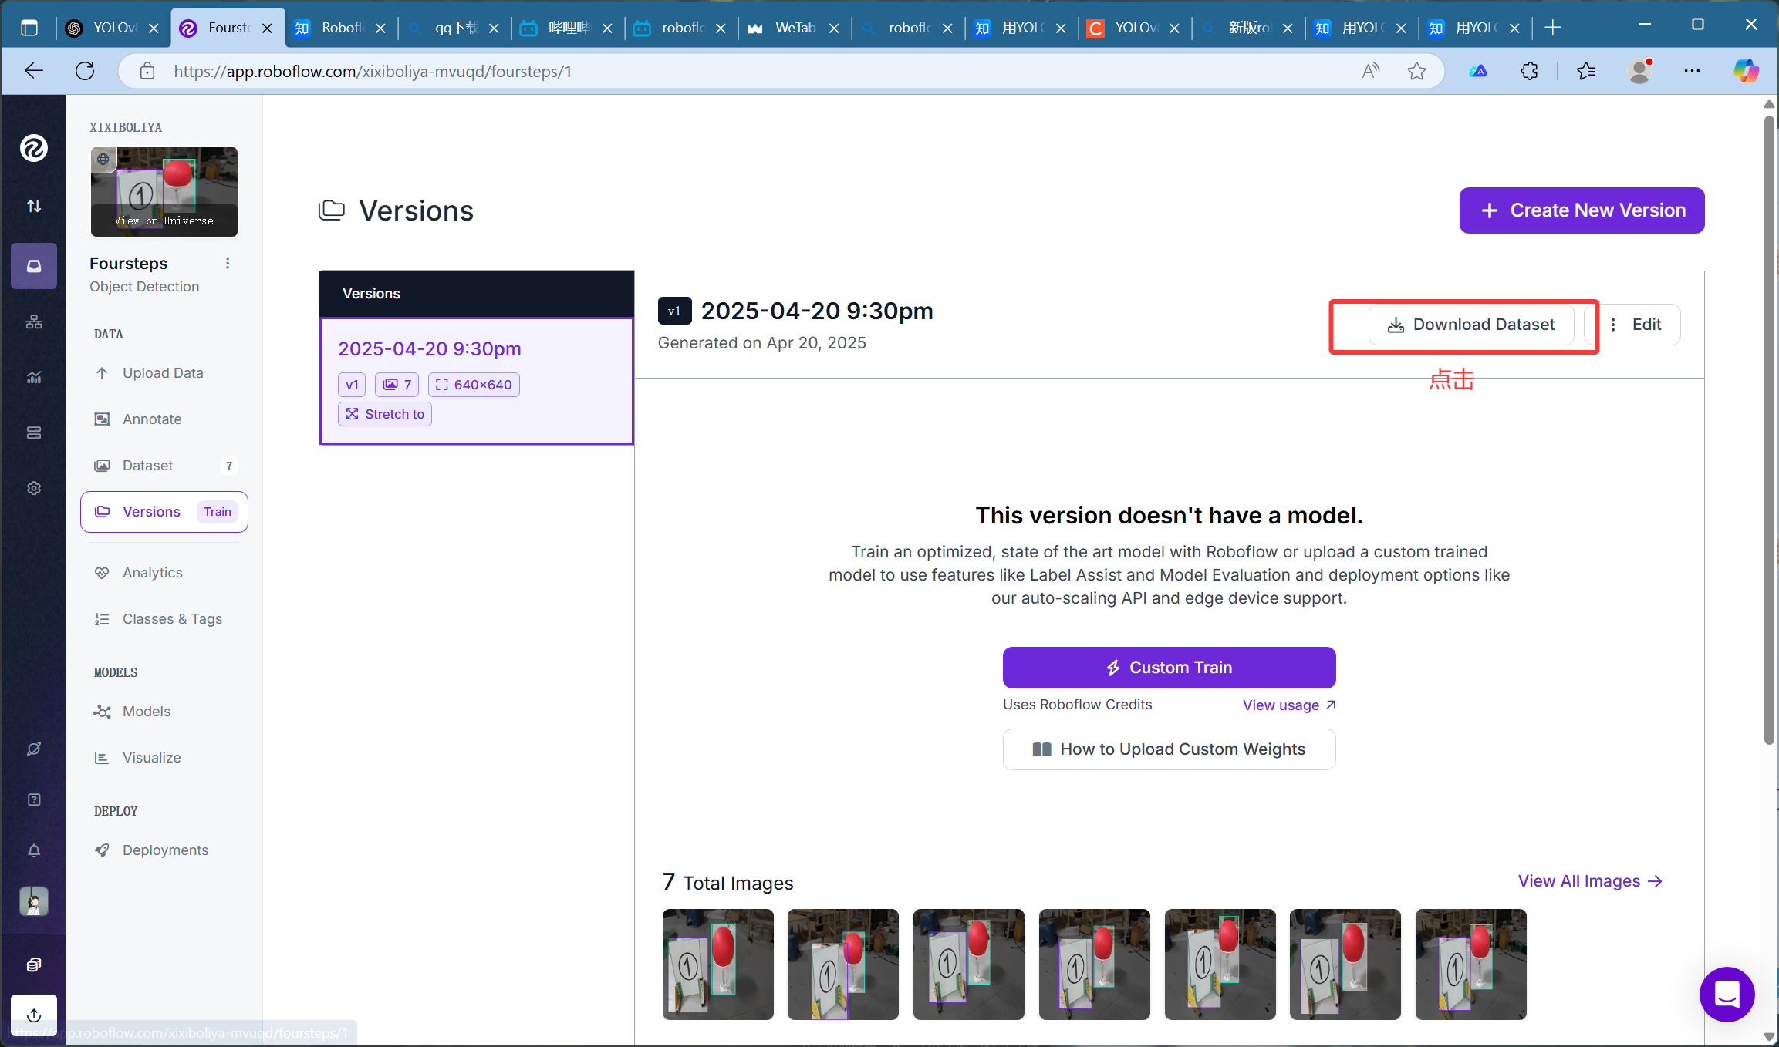Open Classes & Tags sidebar item
Screen dimensions: 1779x1047
pyautogui.click(x=172, y=619)
